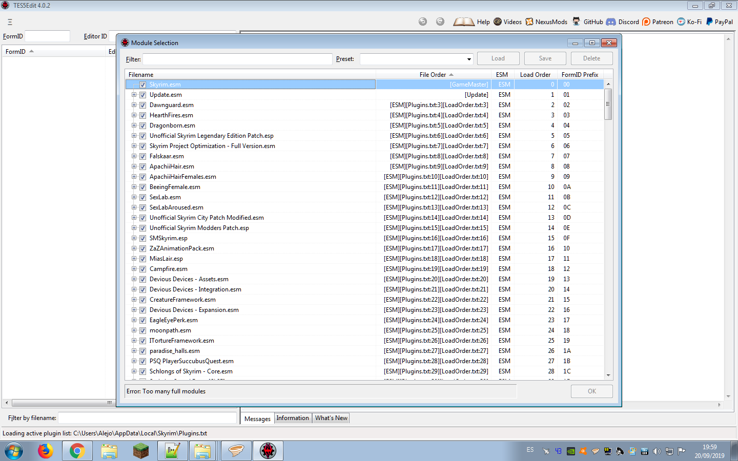
Task: Switch to the What's New tab
Action: pyautogui.click(x=331, y=418)
